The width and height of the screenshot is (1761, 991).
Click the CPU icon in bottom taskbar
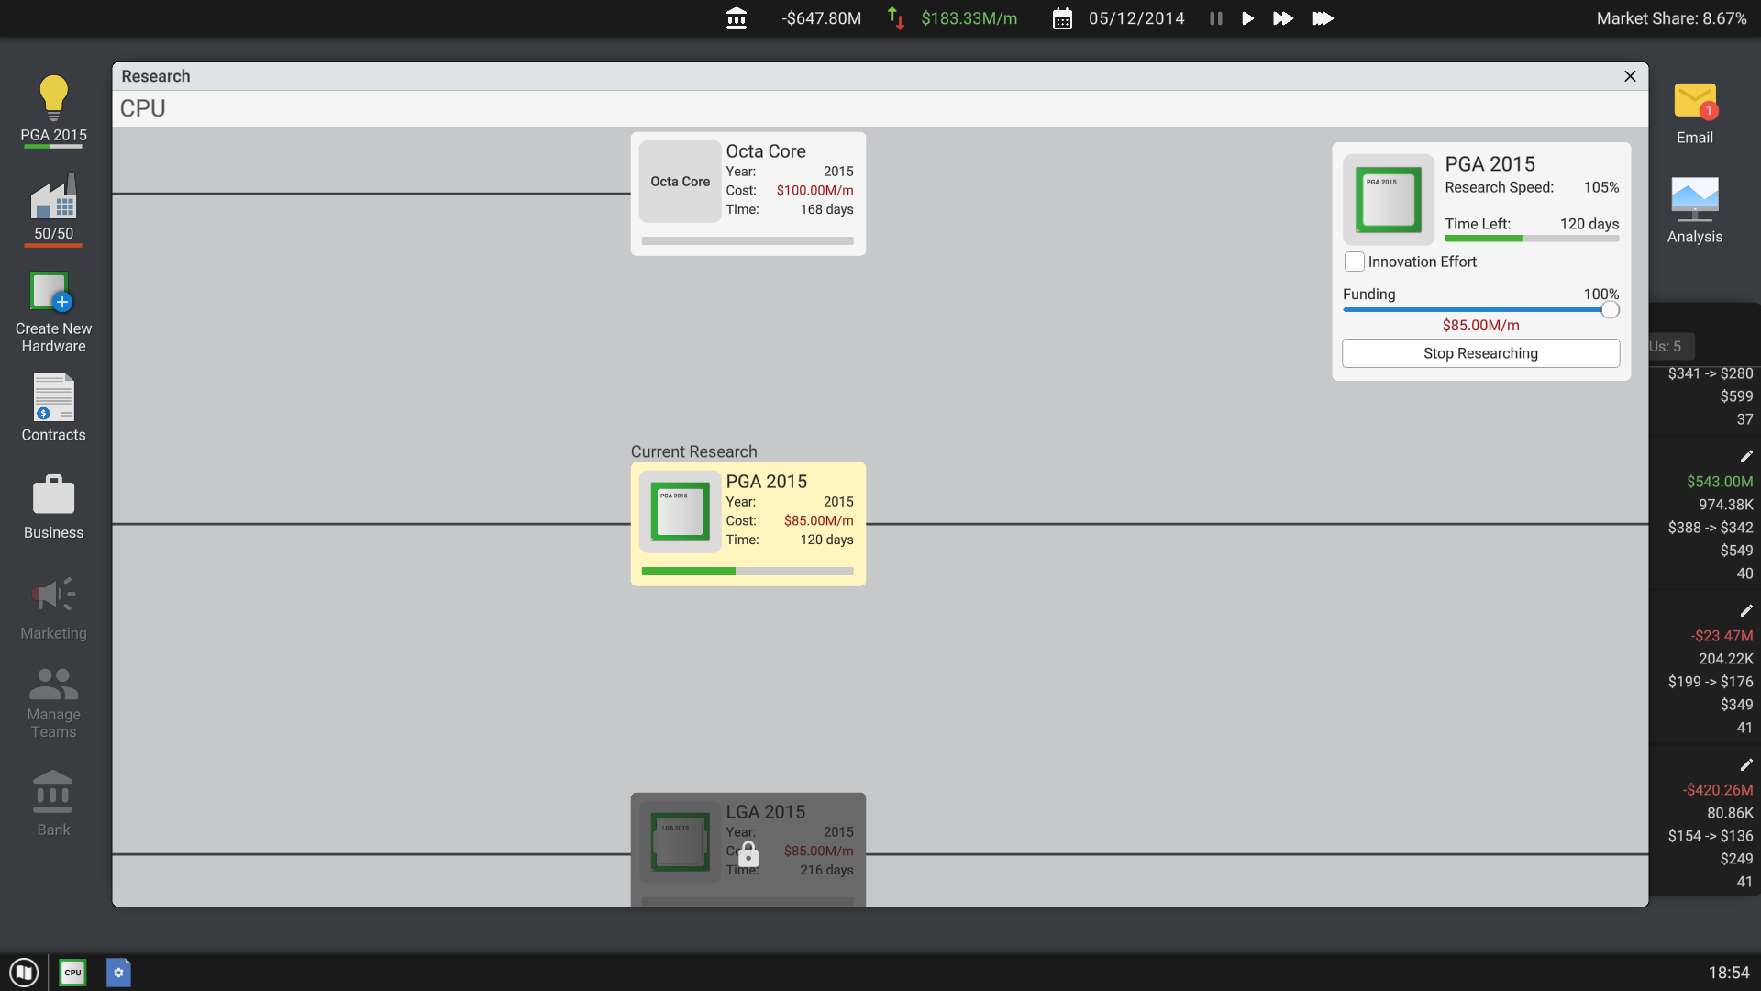click(72, 973)
